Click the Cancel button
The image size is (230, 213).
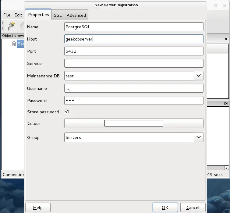click(x=193, y=208)
